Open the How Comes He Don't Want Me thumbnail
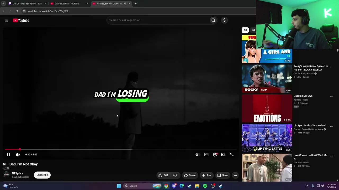Image resolution: width=339 pixels, height=190 pixels. click(267, 168)
